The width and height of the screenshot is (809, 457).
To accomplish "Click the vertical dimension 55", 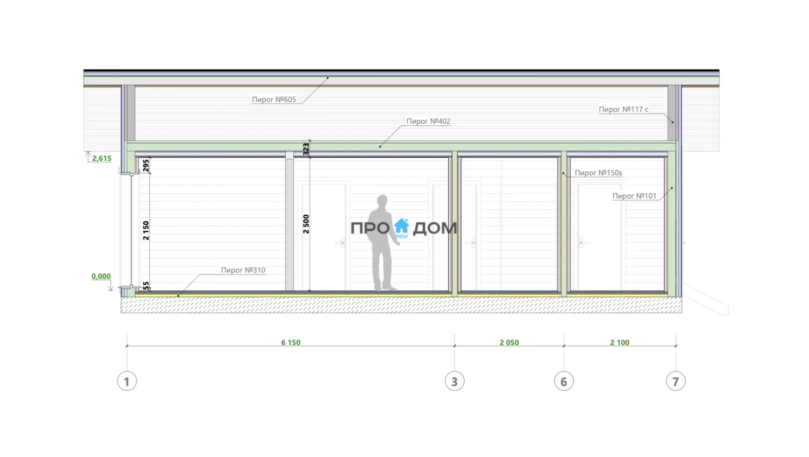I will [x=146, y=286].
